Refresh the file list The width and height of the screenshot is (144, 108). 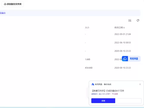click(138, 20)
